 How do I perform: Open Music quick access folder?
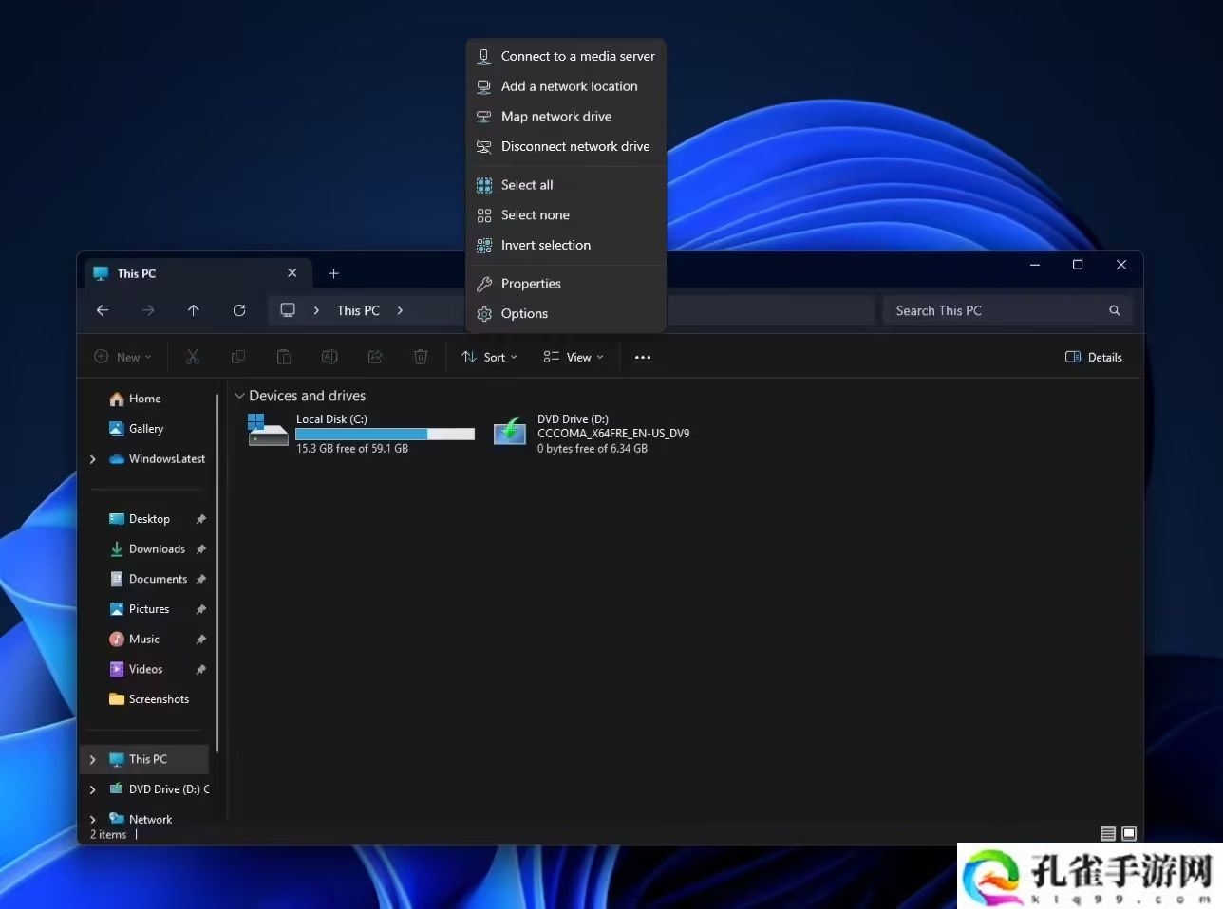(x=135, y=640)
